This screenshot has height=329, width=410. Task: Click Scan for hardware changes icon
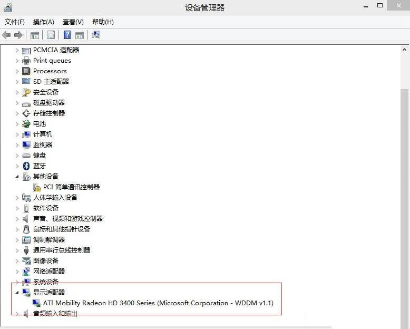[x=95, y=35]
